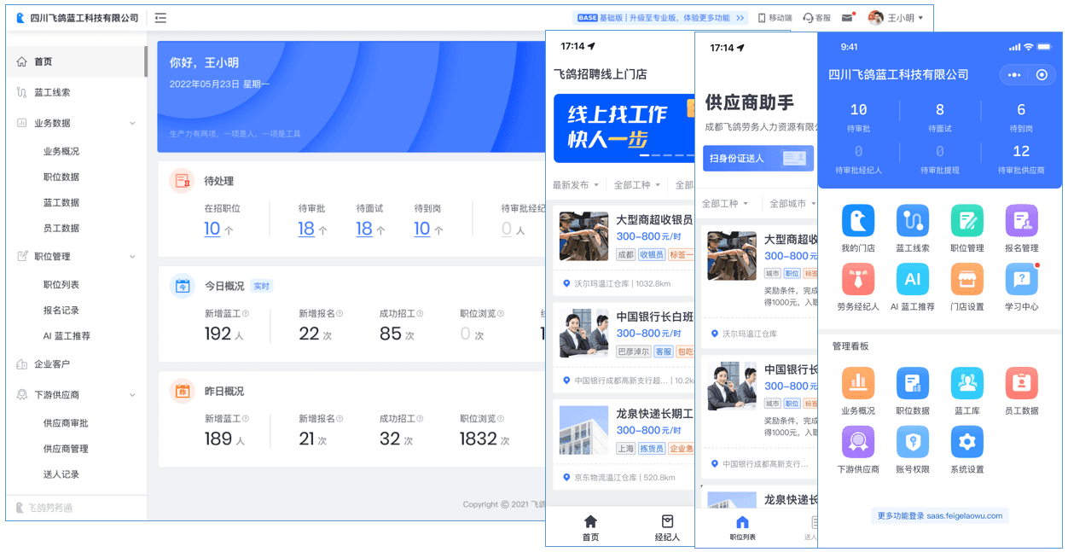
Task: Tap 扫身份证送人 button in 供应商助手
Action: pos(757,159)
